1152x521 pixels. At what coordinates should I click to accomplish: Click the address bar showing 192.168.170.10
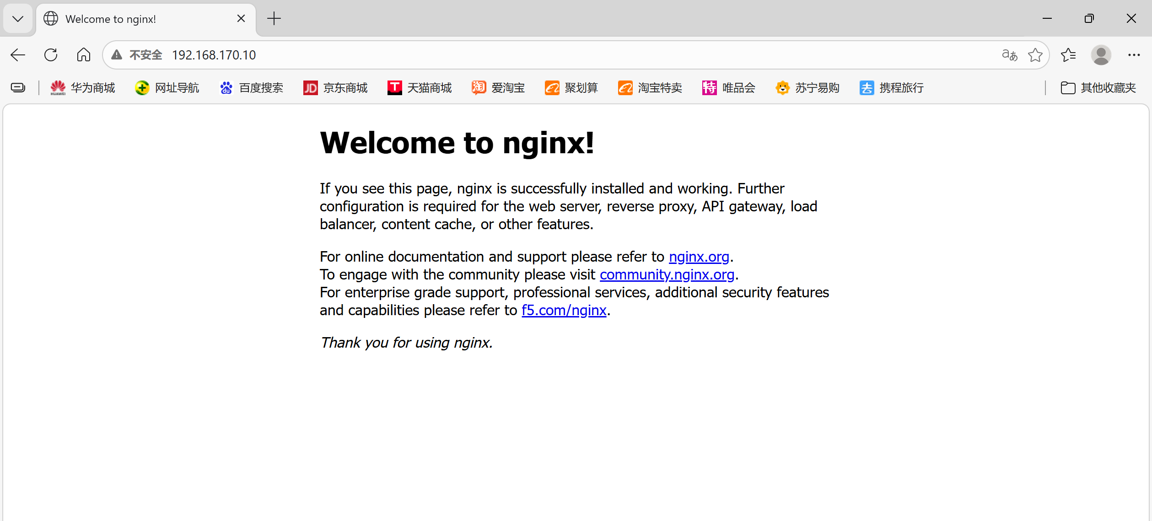(x=549, y=55)
